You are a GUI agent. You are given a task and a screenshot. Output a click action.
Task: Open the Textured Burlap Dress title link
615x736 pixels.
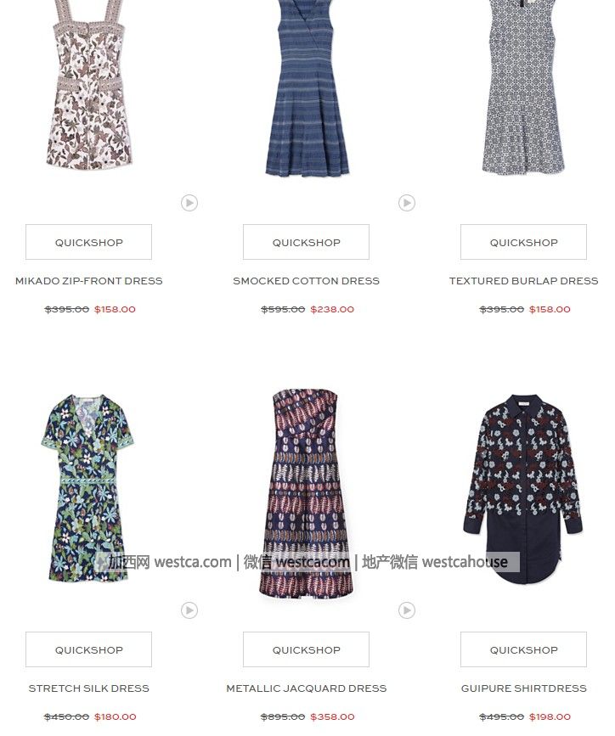[x=524, y=281]
